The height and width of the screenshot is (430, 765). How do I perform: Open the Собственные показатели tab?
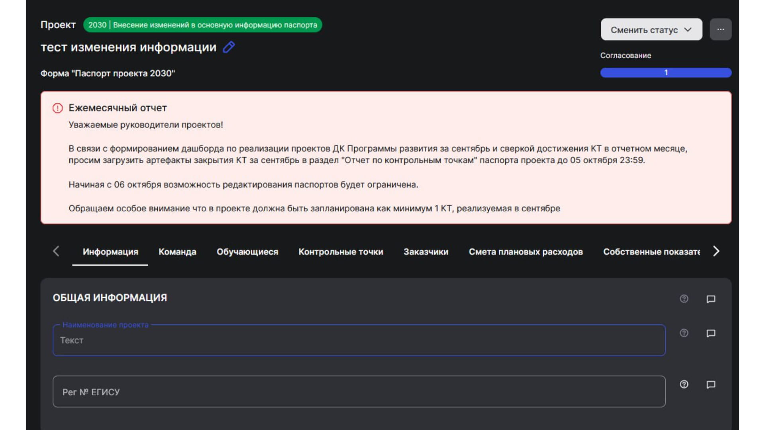point(651,252)
